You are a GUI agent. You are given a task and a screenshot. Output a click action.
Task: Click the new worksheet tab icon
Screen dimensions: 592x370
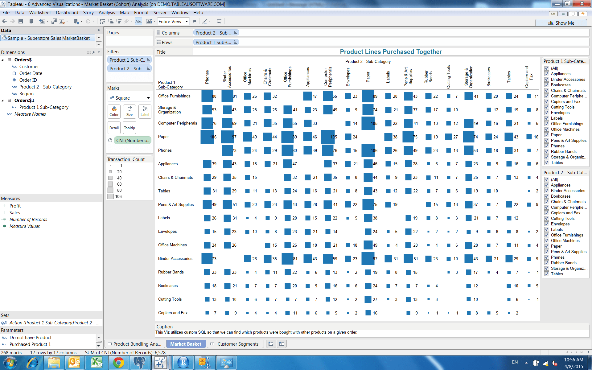pyautogui.click(x=271, y=344)
